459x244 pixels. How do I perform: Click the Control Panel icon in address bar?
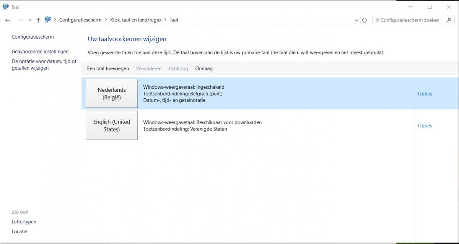(x=48, y=20)
